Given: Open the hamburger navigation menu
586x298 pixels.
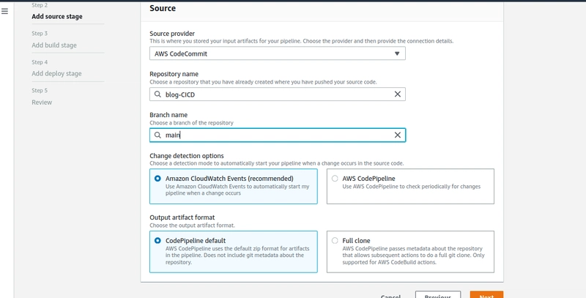Looking at the screenshot, I should [6, 12].
